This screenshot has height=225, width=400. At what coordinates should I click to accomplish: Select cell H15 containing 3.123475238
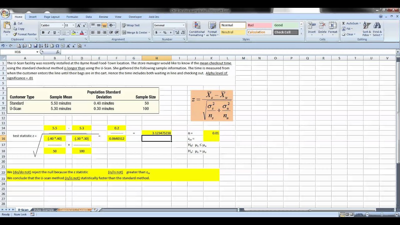156,133
